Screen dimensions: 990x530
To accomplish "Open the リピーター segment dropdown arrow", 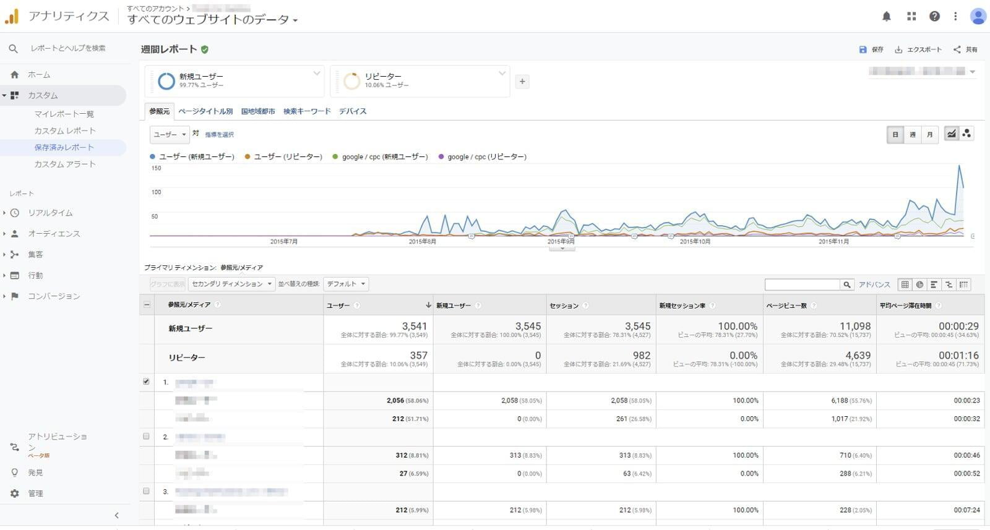I will pyautogui.click(x=502, y=74).
